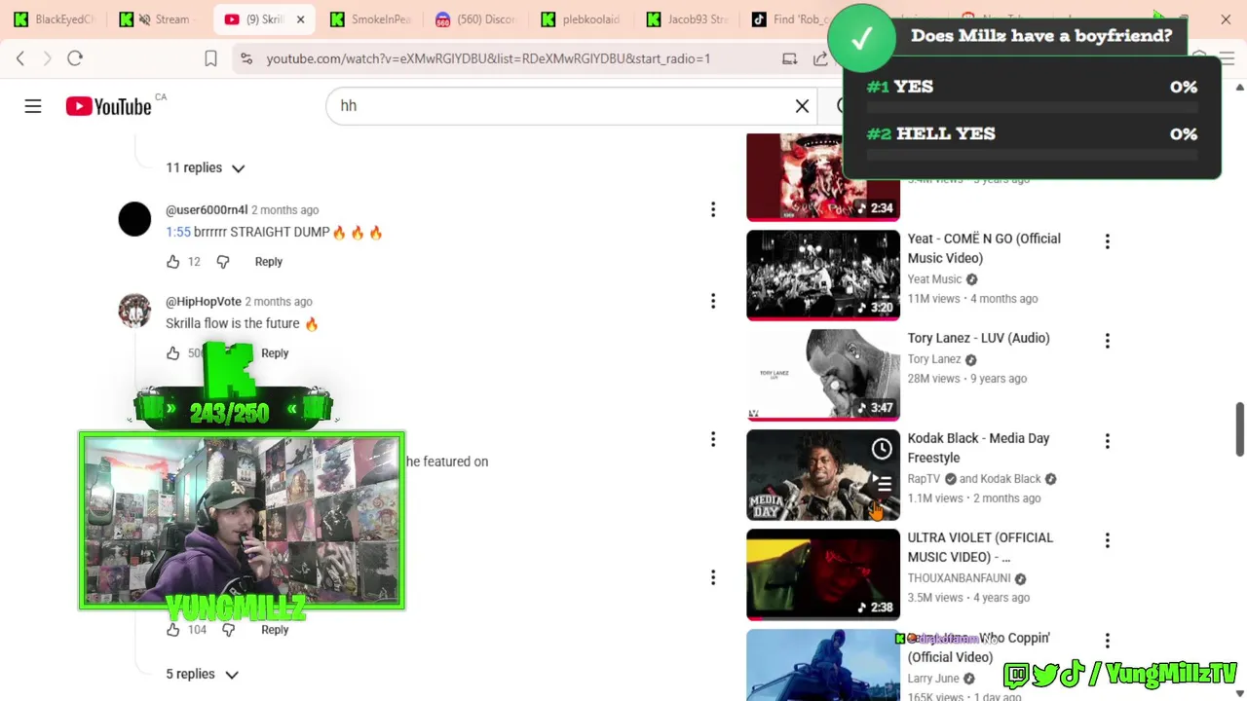Open the @user6000rn4l profile avatar
This screenshot has height=701, width=1247.
134,219
